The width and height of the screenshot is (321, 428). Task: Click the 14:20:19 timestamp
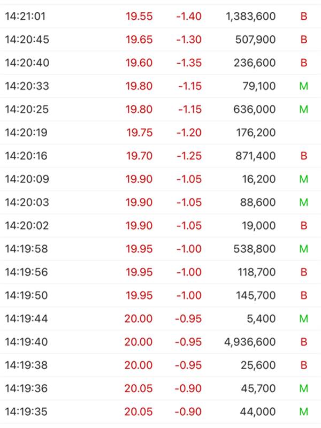coord(26,132)
